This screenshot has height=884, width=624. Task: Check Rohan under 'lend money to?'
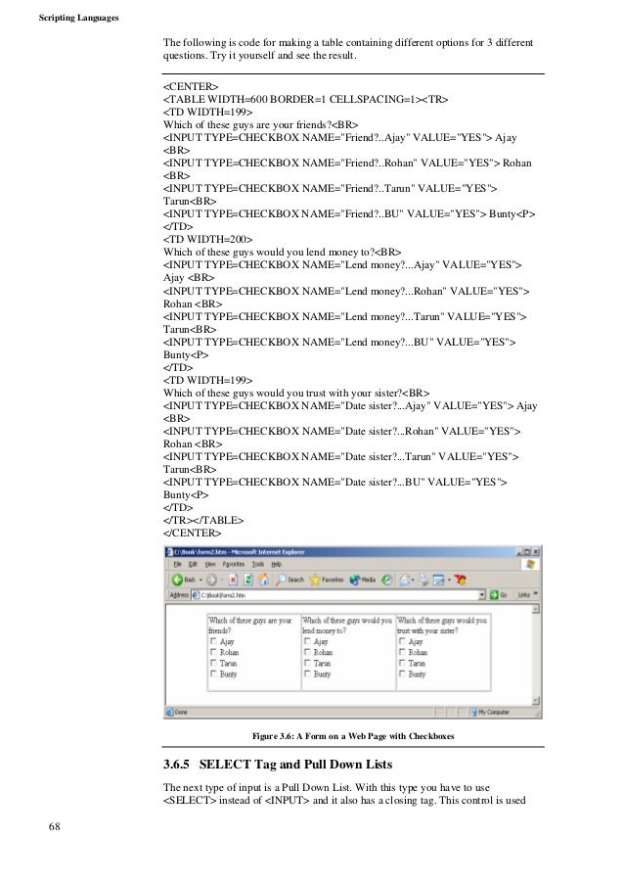307,652
